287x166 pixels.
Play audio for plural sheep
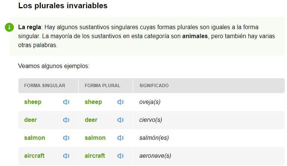pyautogui.click(x=120, y=102)
